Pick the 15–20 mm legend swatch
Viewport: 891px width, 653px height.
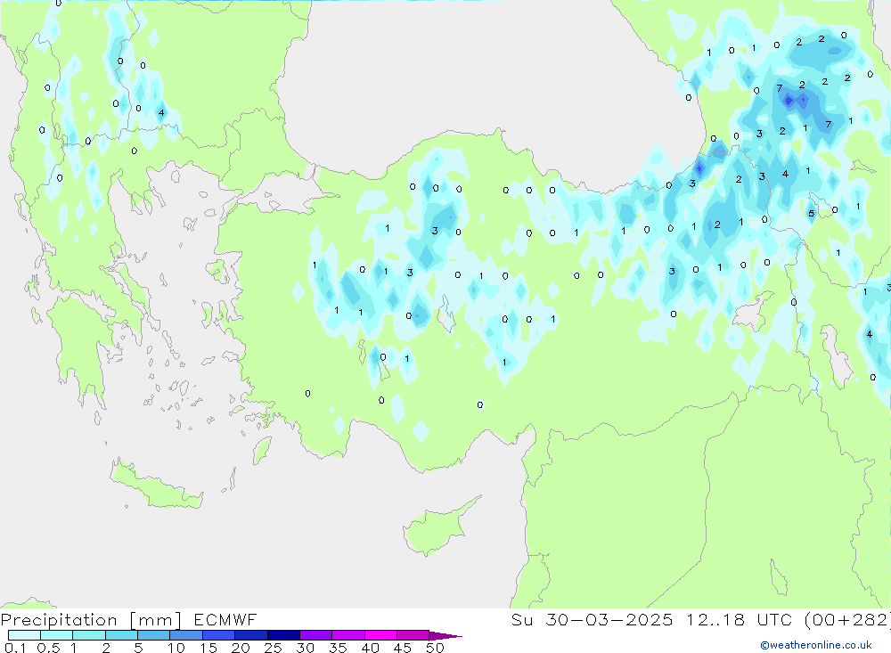pyautogui.click(x=219, y=635)
